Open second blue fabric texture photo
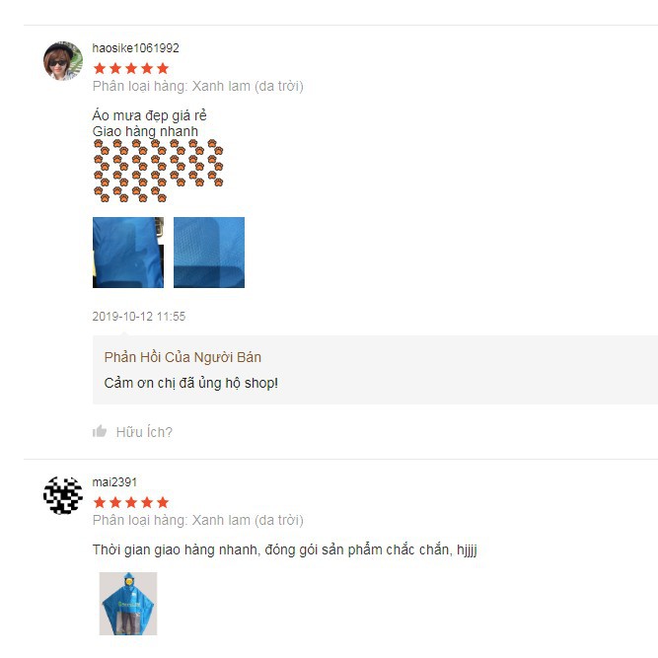 (x=209, y=253)
